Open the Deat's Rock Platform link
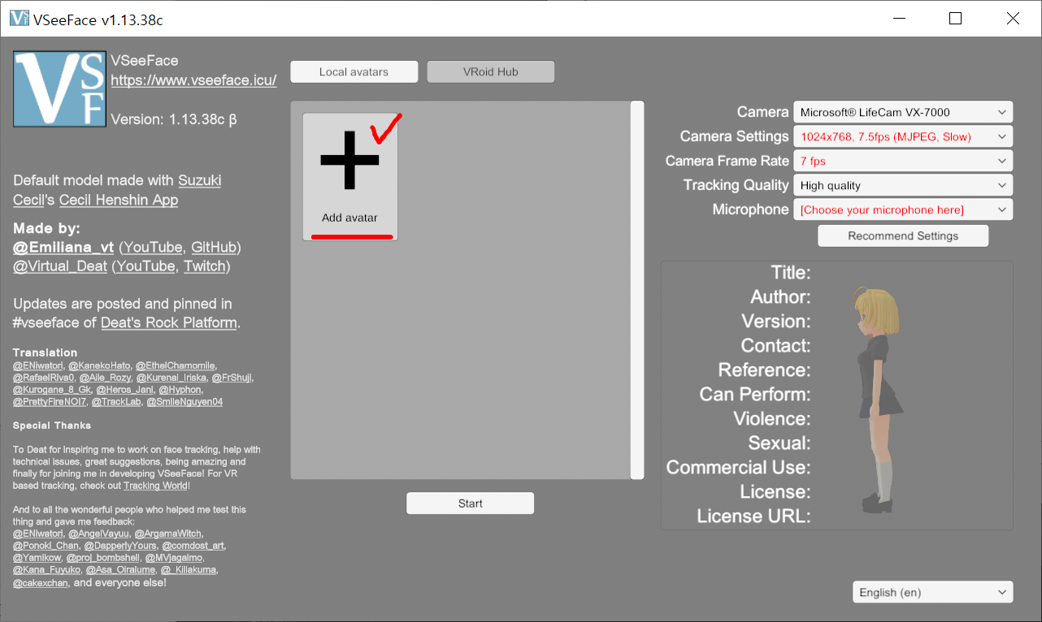 169,323
